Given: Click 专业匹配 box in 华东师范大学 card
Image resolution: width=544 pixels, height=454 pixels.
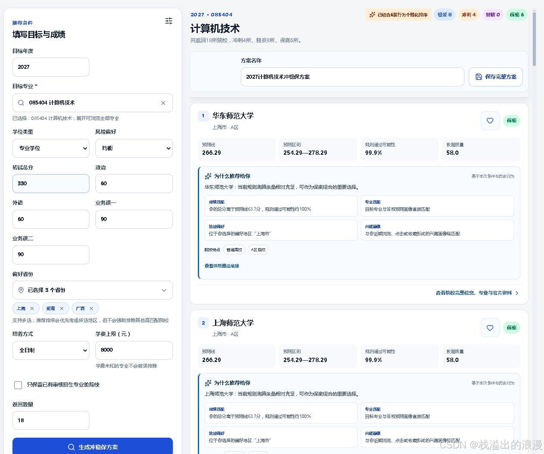Looking at the screenshot, I should click(x=437, y=206).
